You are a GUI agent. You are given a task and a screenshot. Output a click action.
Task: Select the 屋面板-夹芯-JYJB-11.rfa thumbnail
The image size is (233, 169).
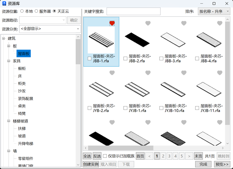tap(209, 89)
